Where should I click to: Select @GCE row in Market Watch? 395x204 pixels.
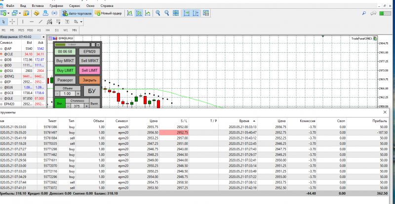click(23, 93)
